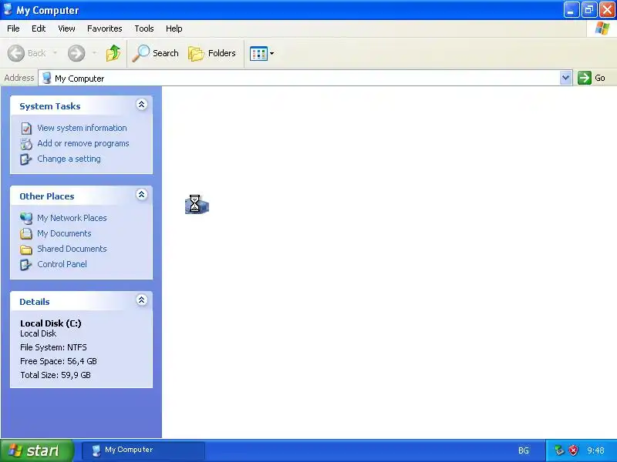Open My Network Places link

pos(72,218)
